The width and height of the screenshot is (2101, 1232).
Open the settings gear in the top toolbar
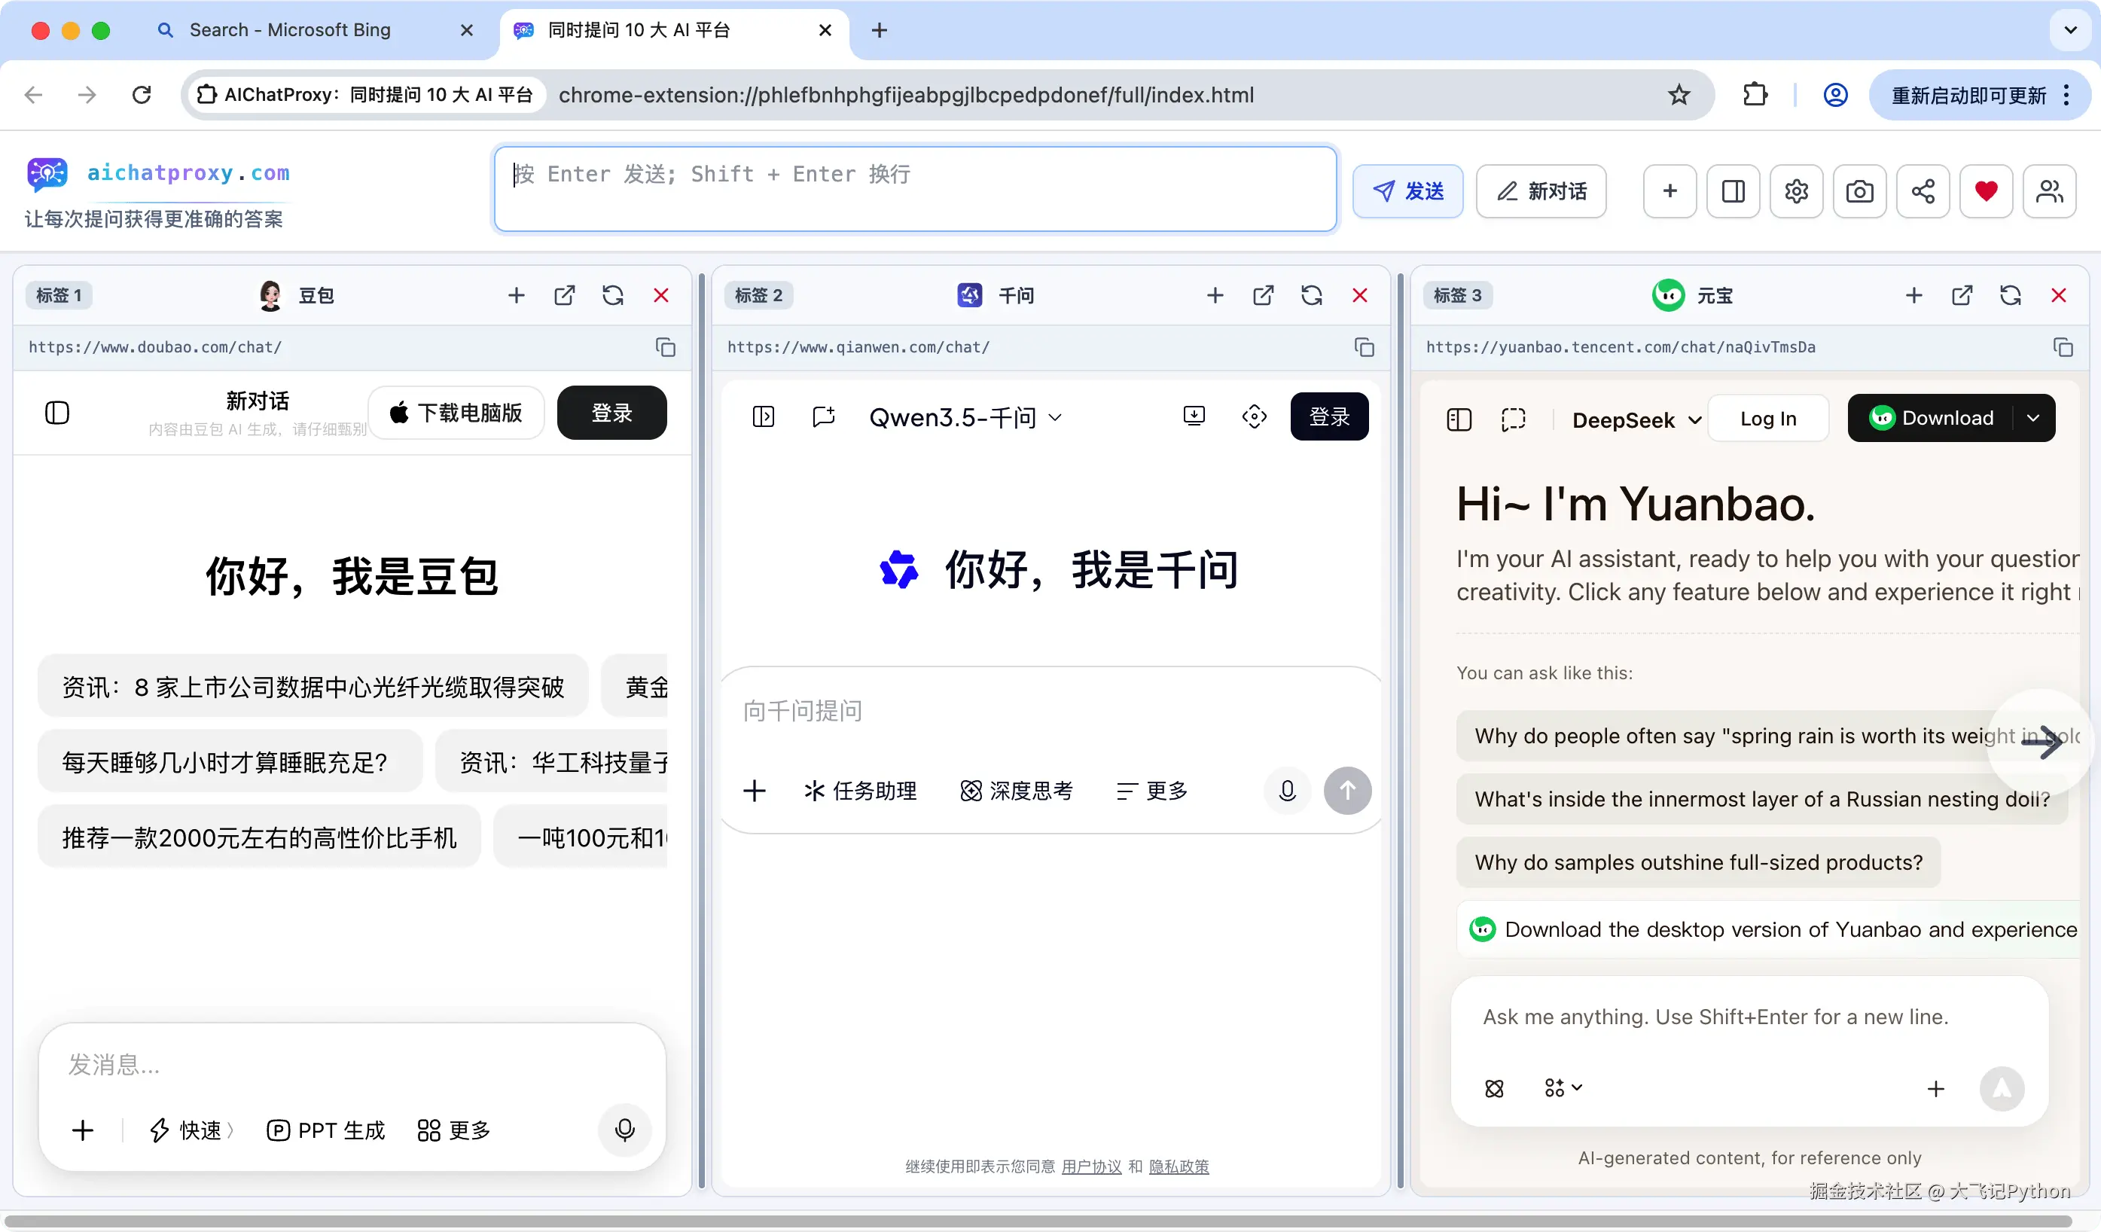click(1797, 191)
